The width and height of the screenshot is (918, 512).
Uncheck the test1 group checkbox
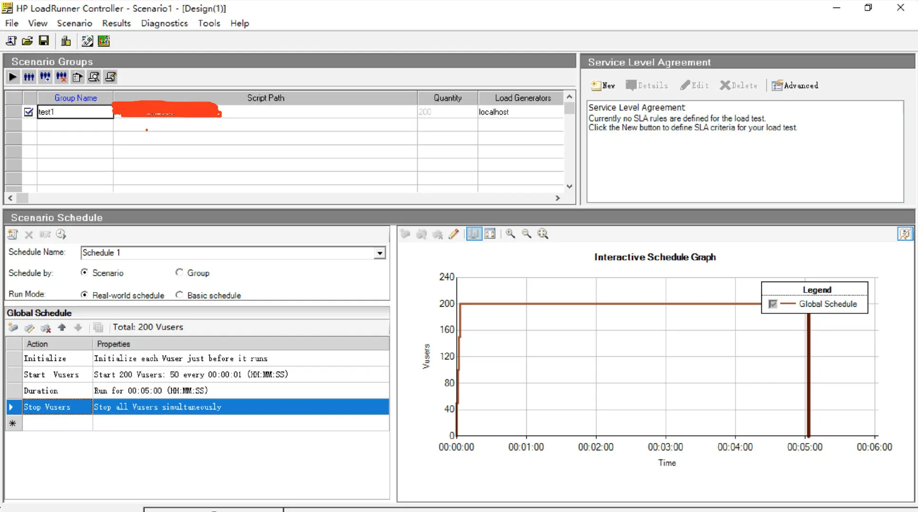(x=28, y=112)
